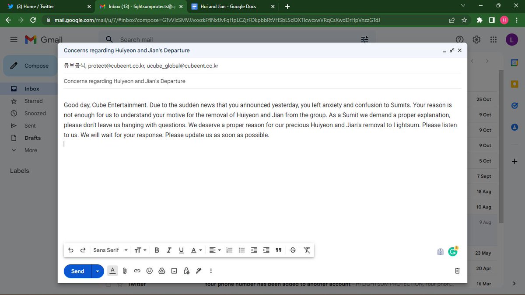
Task: Toggle italic formatting
Action: [169, 250]
